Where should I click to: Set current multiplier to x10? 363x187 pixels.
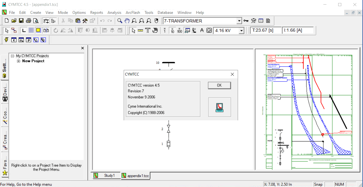pyautogui.click(x=172, y=31)
